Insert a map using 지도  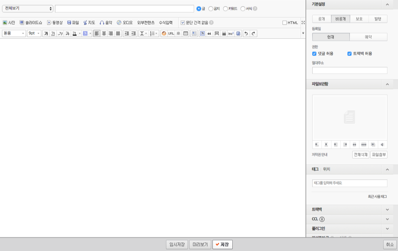[89, 23]
